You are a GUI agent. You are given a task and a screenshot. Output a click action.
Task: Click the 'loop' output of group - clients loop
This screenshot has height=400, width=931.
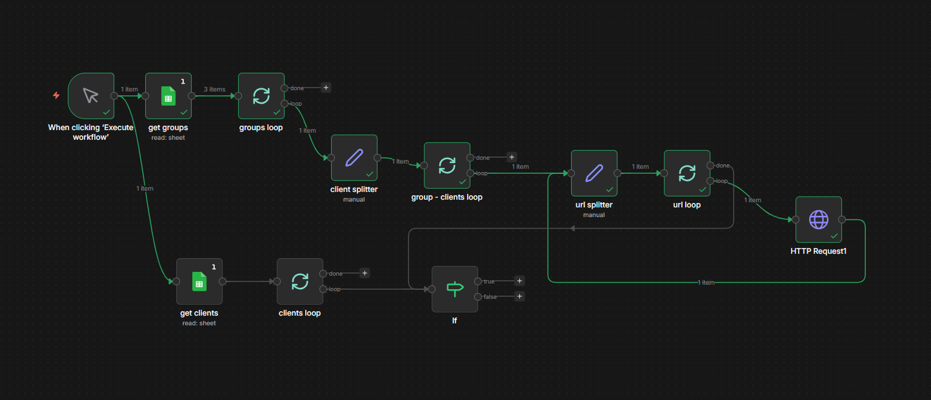(x=470, y=173)
